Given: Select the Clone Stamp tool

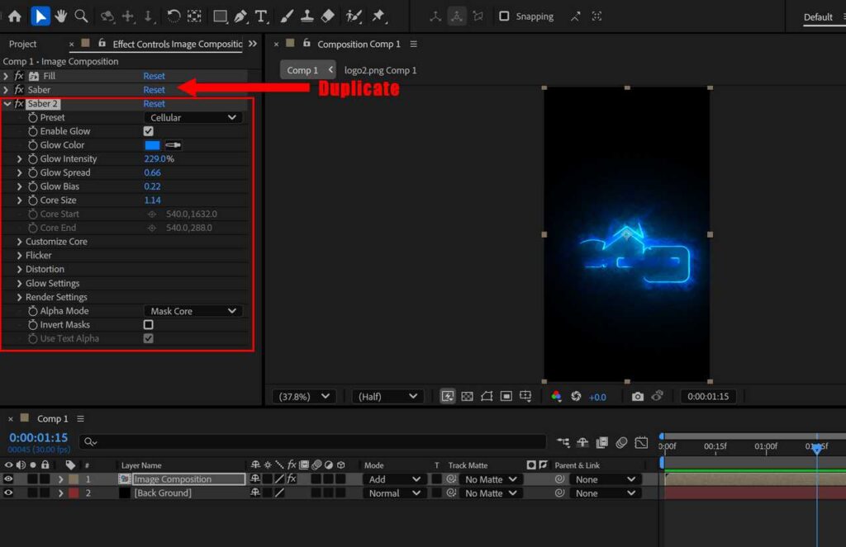Looking at the screenshot, I should tap(307, 17).
